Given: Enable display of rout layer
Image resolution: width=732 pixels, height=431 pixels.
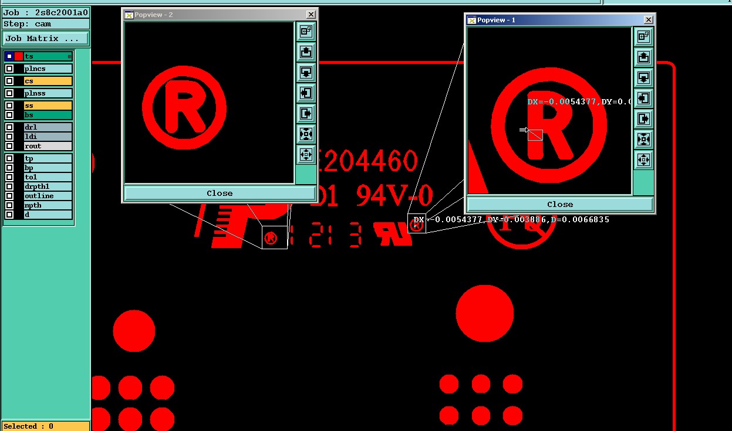Looking at the screenshot, I should (9, 146).
